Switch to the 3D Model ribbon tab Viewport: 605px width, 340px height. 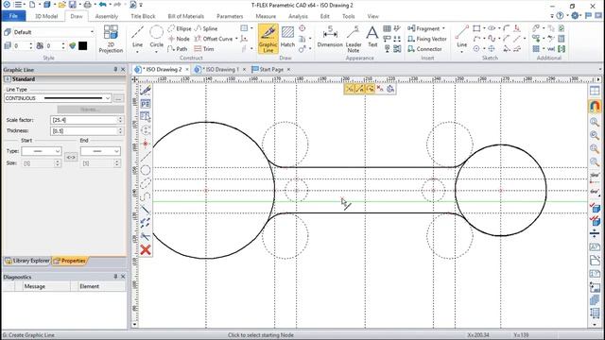click(46, 16)
